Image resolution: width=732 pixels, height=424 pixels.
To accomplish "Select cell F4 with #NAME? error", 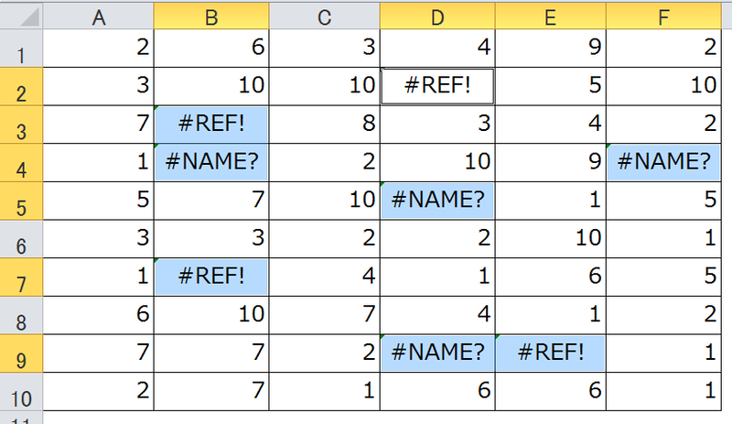I will click(x=662, y=162).
